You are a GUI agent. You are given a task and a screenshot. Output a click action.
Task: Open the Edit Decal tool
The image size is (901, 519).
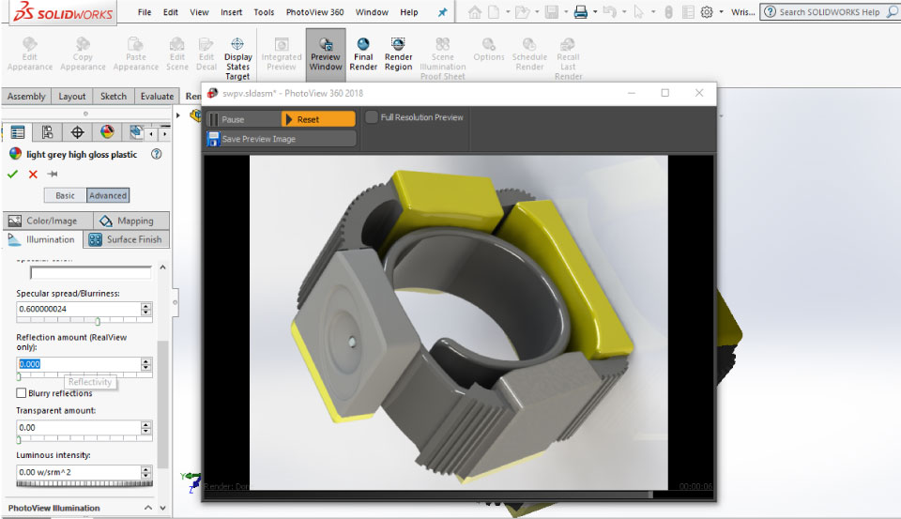(x=206, y=53)
